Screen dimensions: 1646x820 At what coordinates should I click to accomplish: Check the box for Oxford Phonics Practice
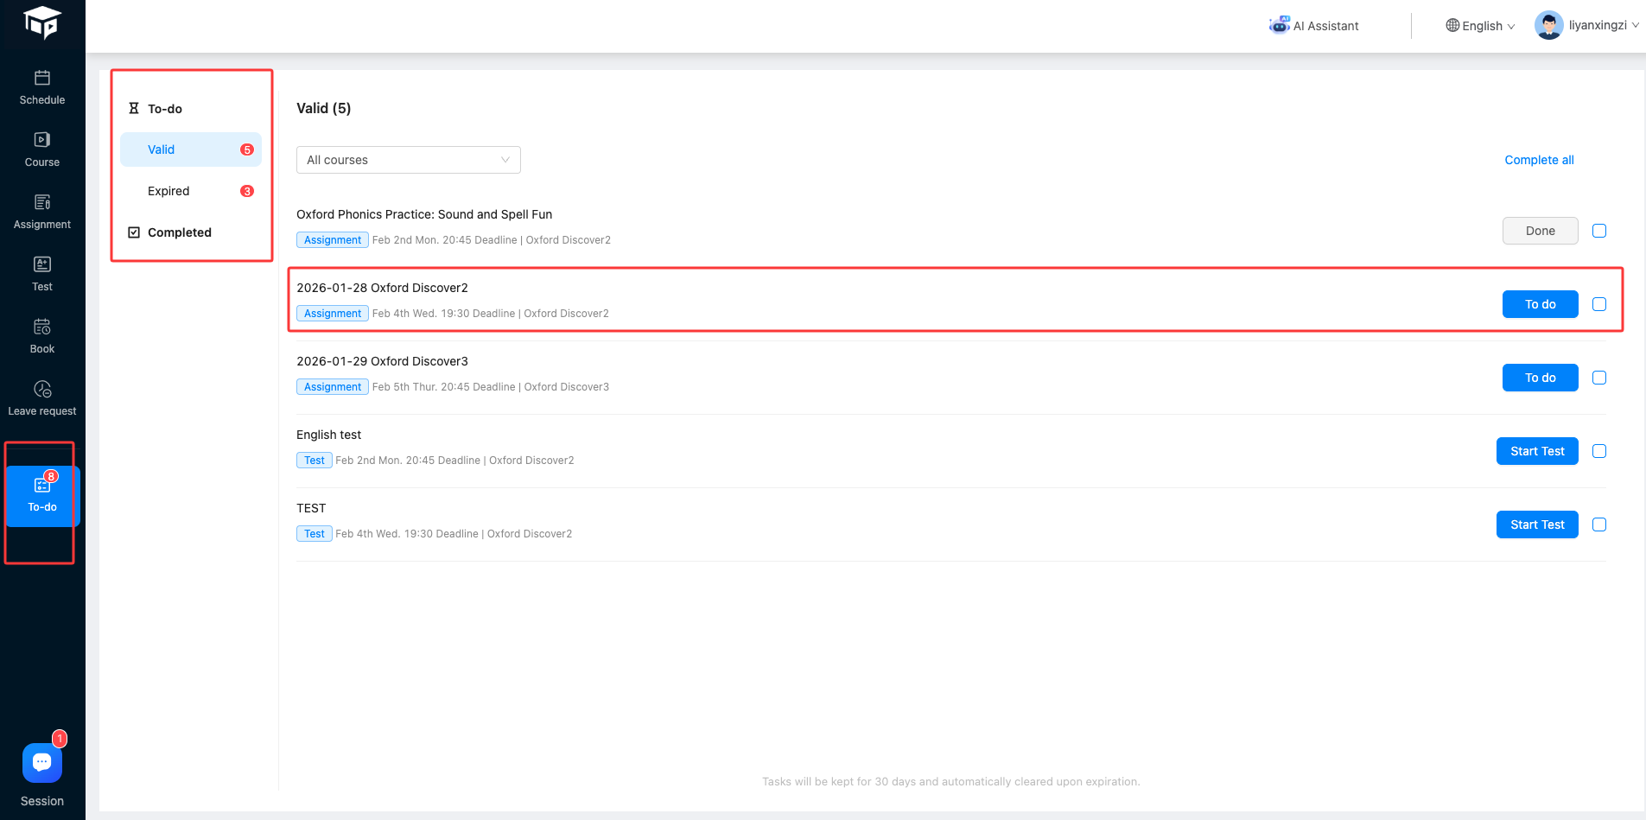(1599, 231)
